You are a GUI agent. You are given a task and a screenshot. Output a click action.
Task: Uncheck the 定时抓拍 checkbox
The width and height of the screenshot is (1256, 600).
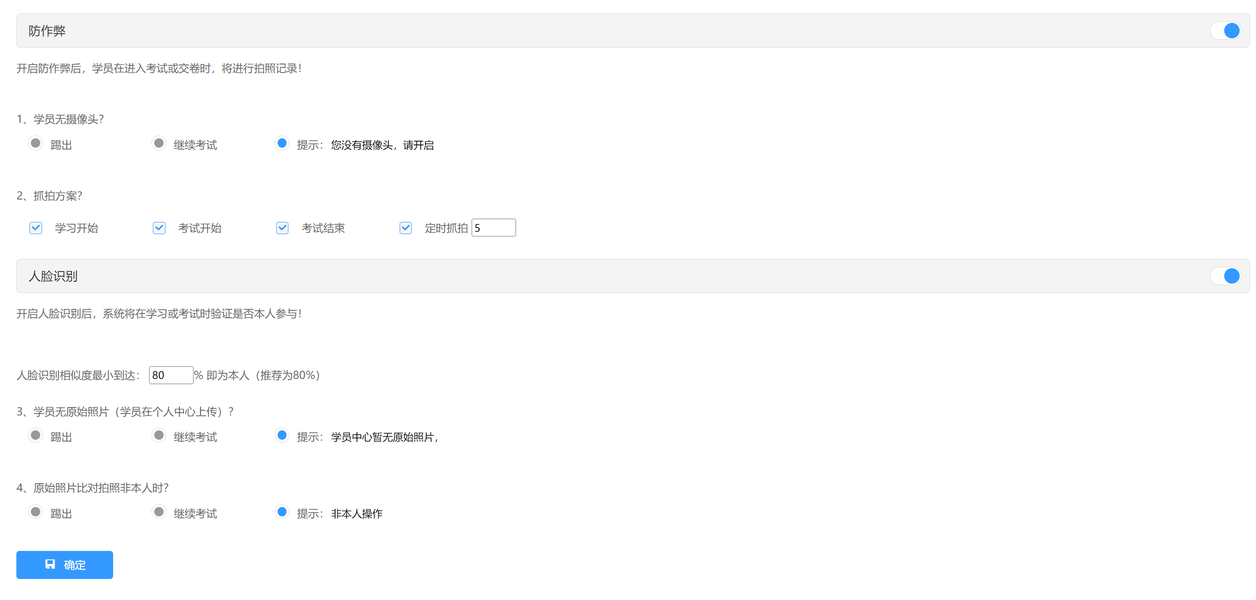[x=406, y=228]
